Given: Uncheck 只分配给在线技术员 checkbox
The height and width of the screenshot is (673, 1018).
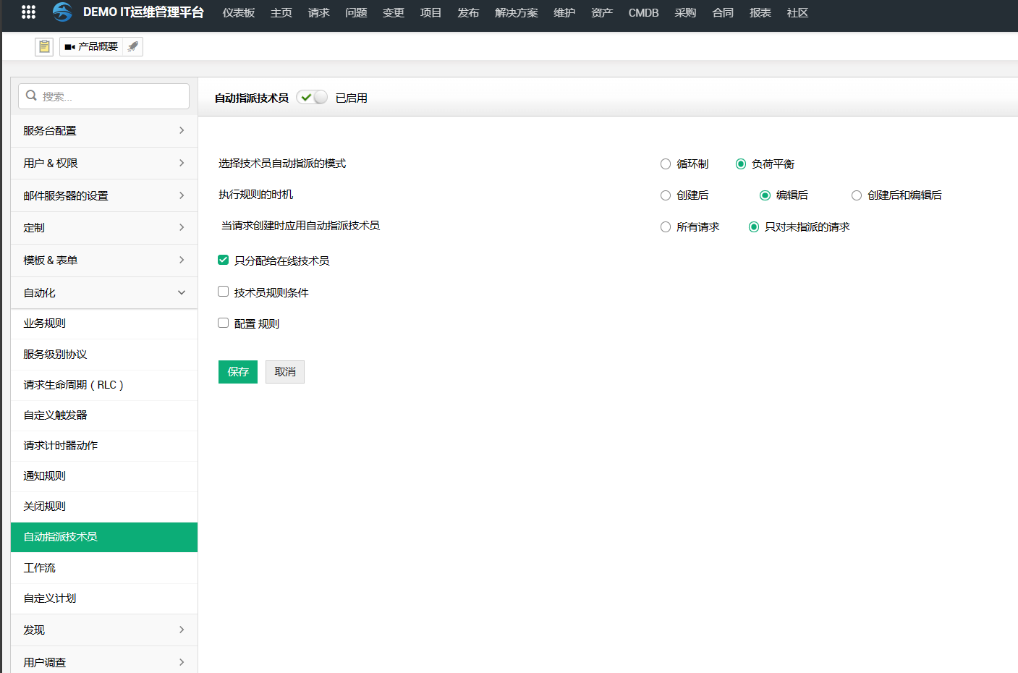Looking at the screenshot, I should coord(224,260).
